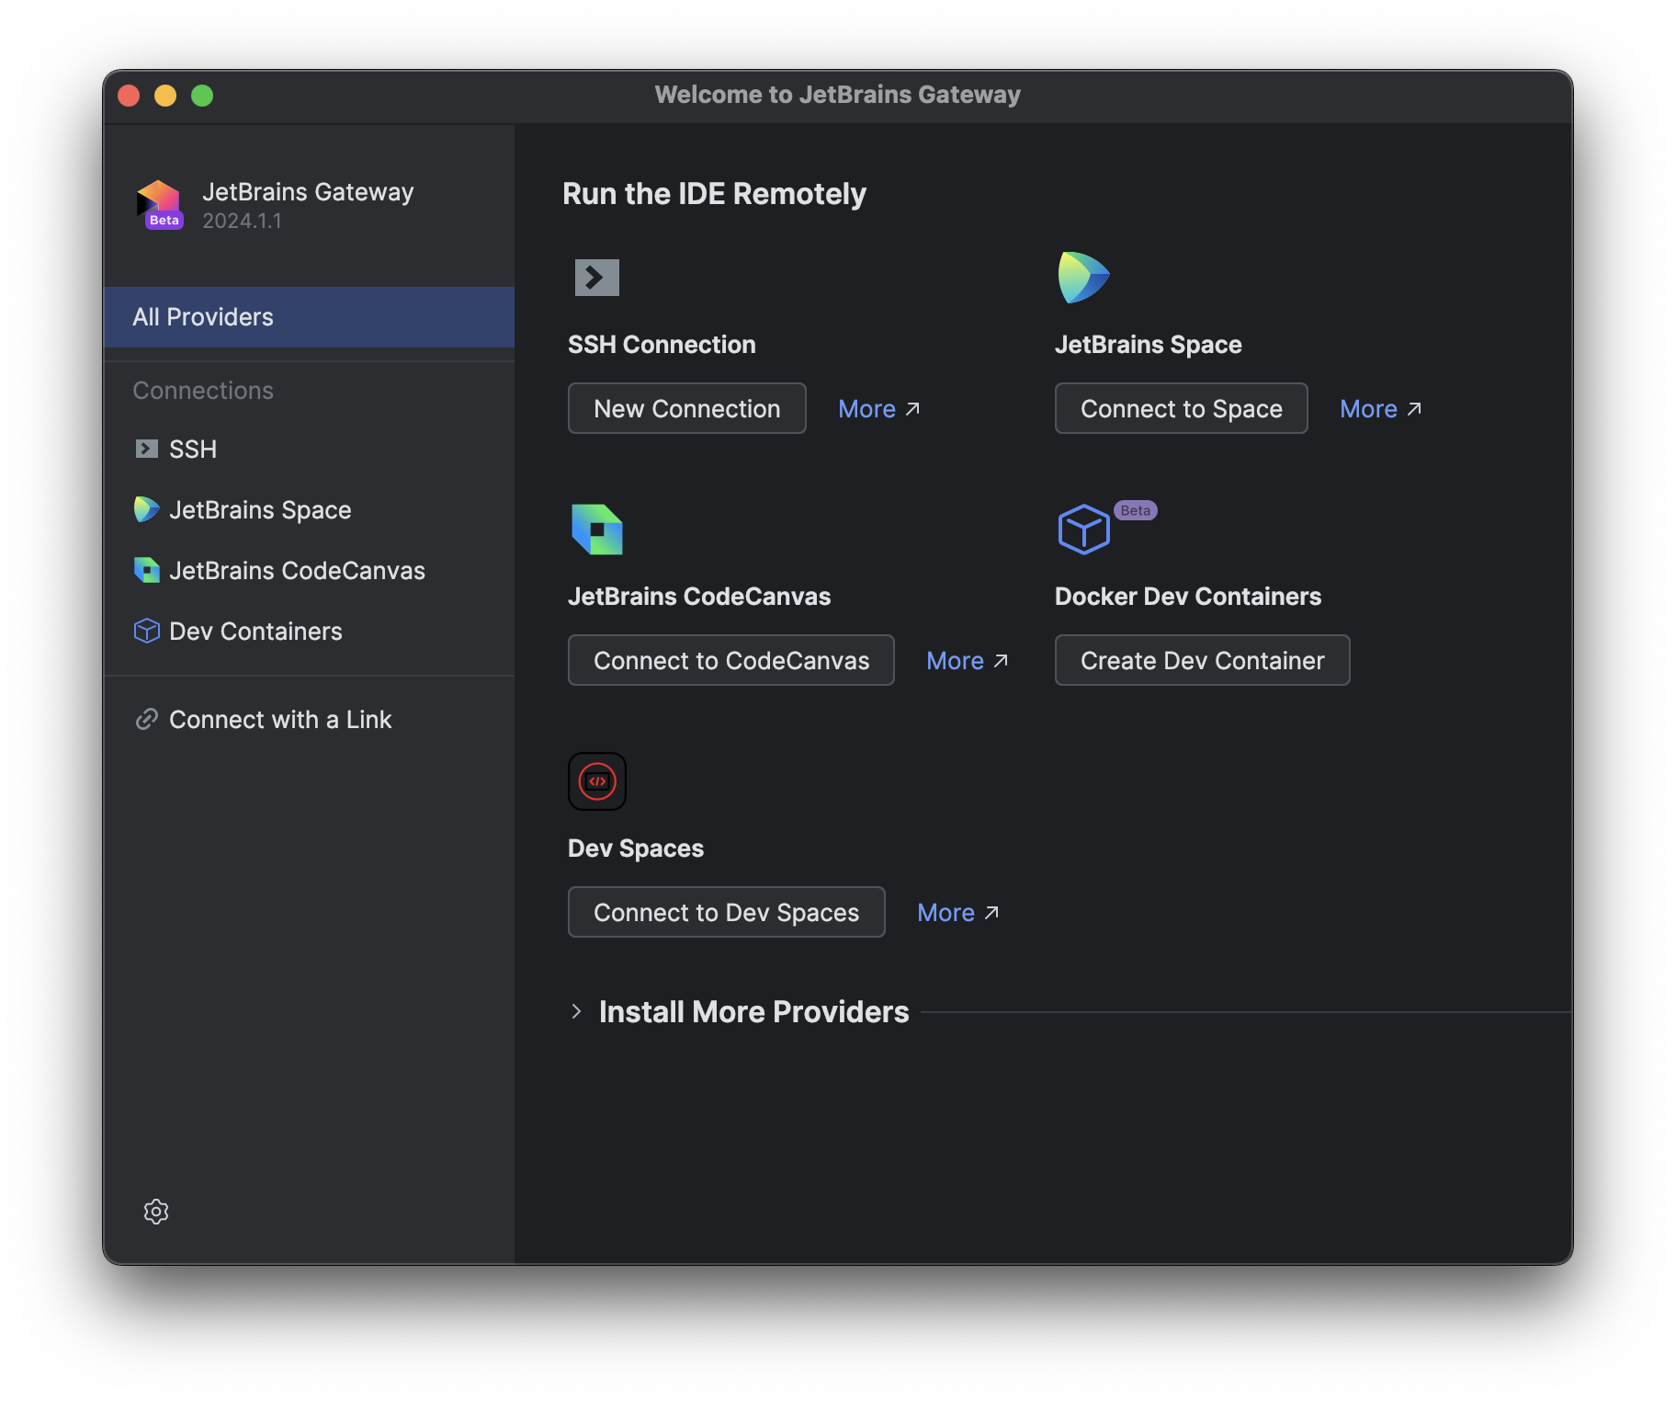Click the link icon beside Connect with a Link
Image resolution: width=1676 pixels, height=1401 pixels.
click(146, 719)
